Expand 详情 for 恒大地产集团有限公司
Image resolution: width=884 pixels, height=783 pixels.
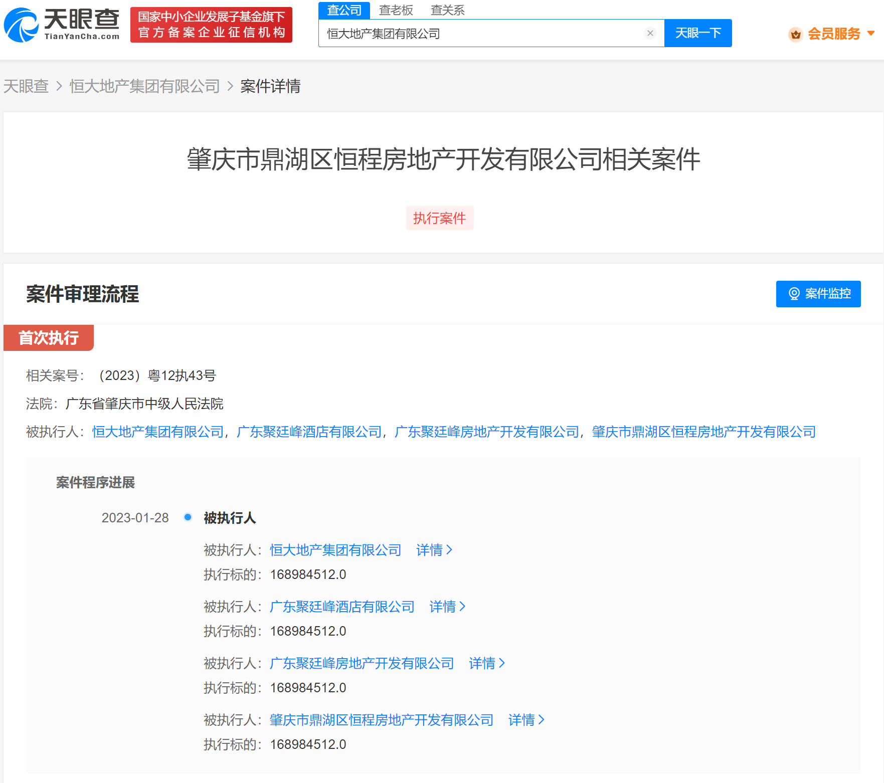(x=434, y=550)
